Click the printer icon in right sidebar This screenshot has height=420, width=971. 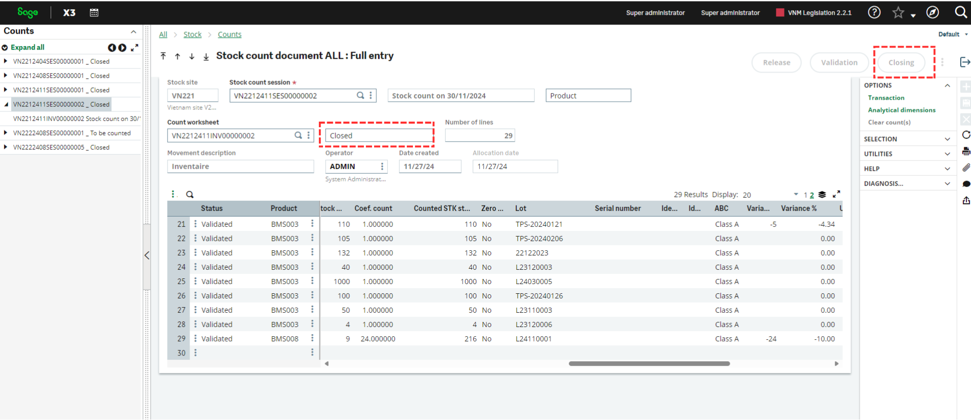(966, 151)
